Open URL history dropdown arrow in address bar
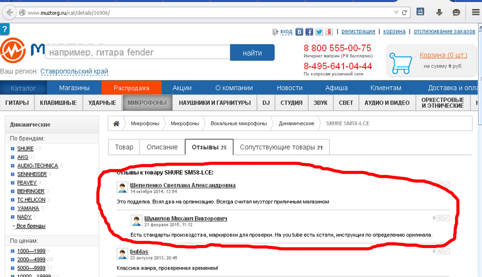482x277 pixels. tap(396, 12)
